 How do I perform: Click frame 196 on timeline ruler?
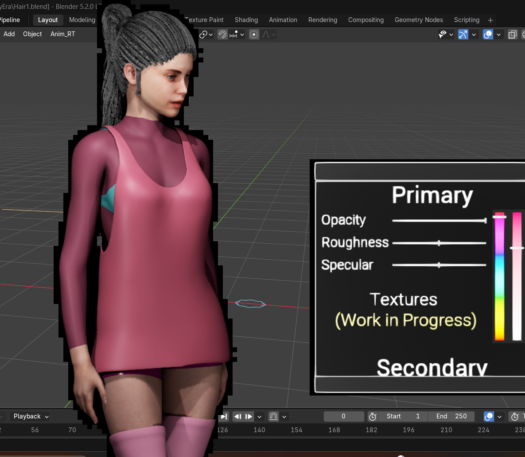click(x=408, y=430)
